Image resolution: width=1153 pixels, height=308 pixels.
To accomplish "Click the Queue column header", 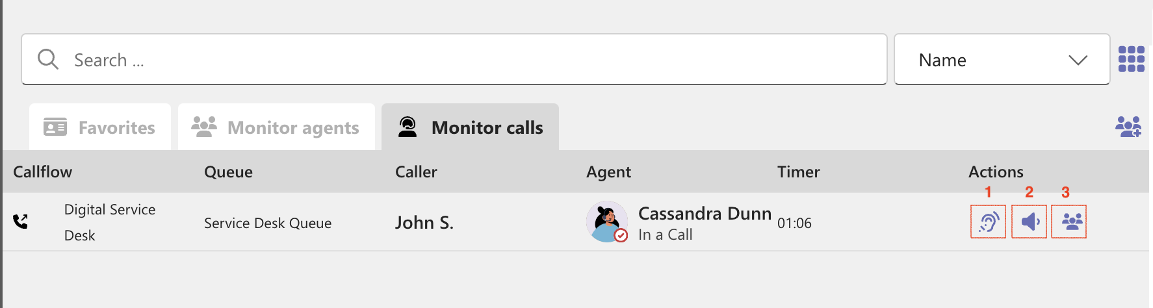I will pos(228,172).
